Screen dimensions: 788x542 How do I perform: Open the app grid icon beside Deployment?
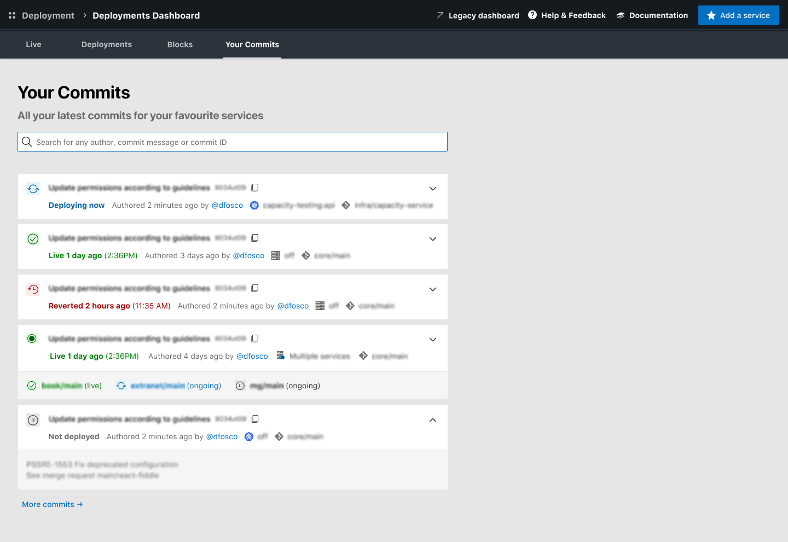tap(12, 15)
